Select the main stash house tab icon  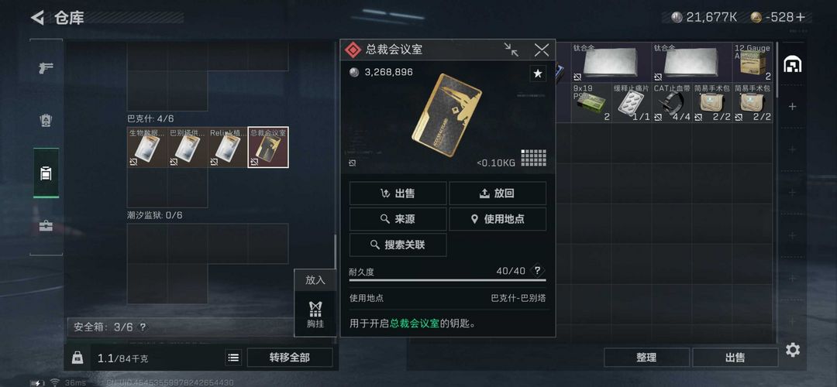point(793,64)
